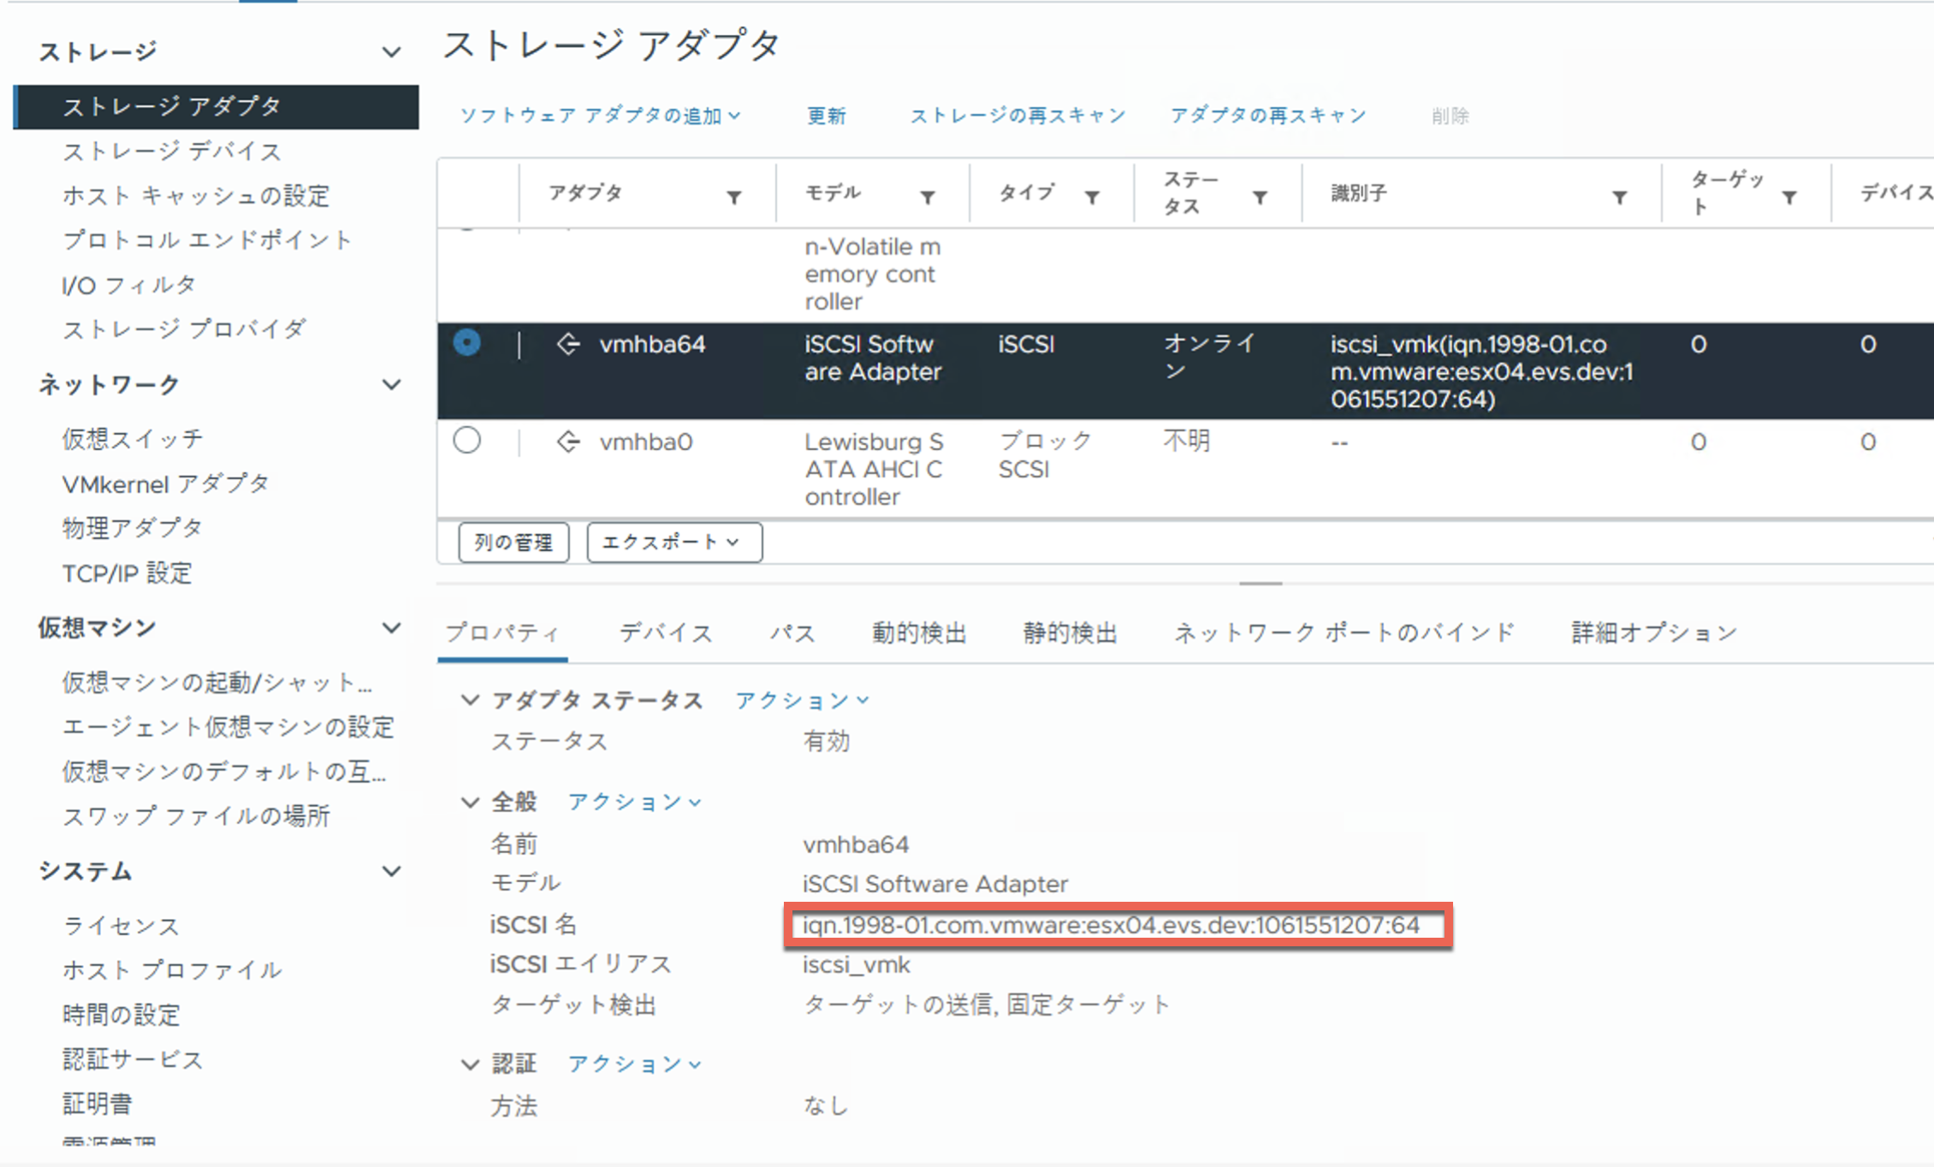The image size is (1934, 1167).
Task: Click the adapter icon beside vmhba0
Action: pyautogui.click(x=568, y=442)
